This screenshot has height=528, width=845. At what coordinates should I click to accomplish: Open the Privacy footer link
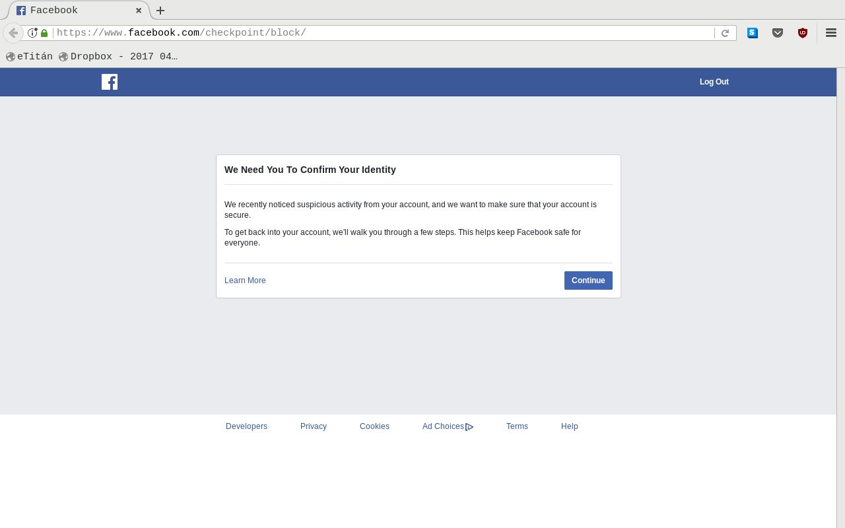coord(314,426)
